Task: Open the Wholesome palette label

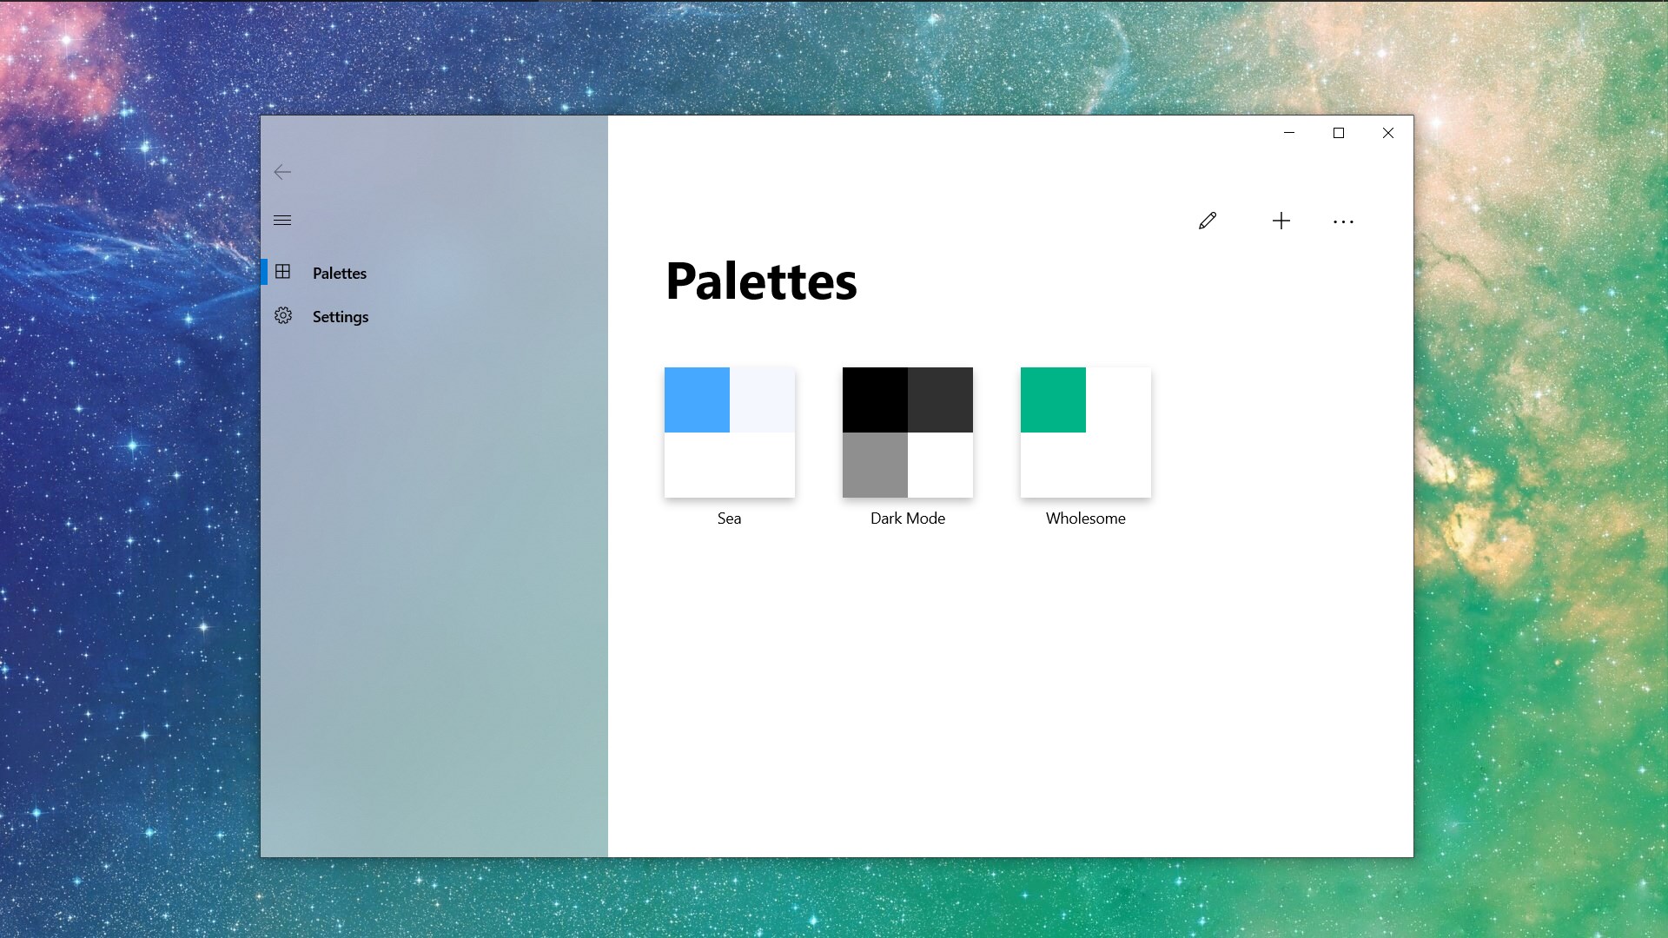Action: tap(1085, 519)
